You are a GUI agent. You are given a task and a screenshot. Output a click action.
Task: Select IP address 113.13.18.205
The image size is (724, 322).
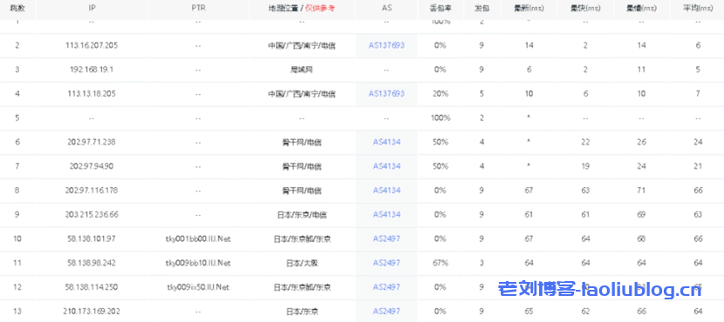click(x=92, y=93)
